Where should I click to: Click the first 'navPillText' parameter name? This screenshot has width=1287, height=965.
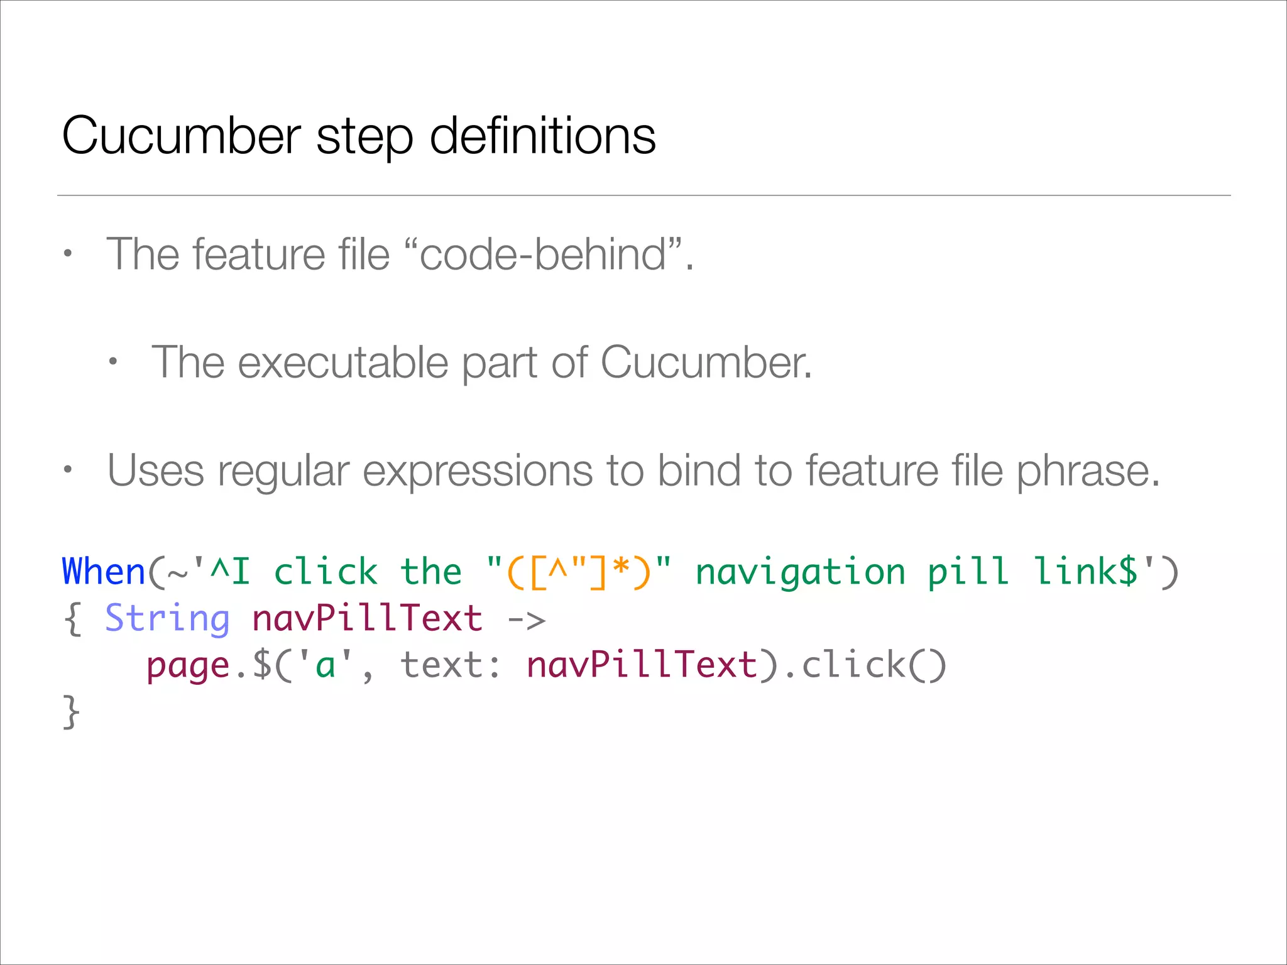[x=367, y=618]
